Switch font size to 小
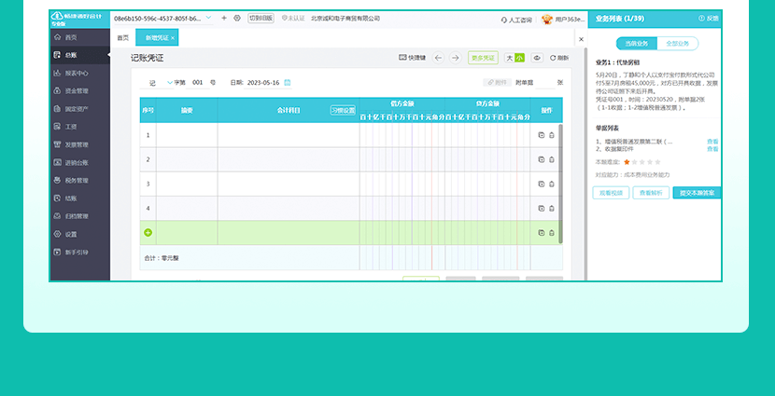Viewport: 775px width, 396px height. [x=519, y=58]
